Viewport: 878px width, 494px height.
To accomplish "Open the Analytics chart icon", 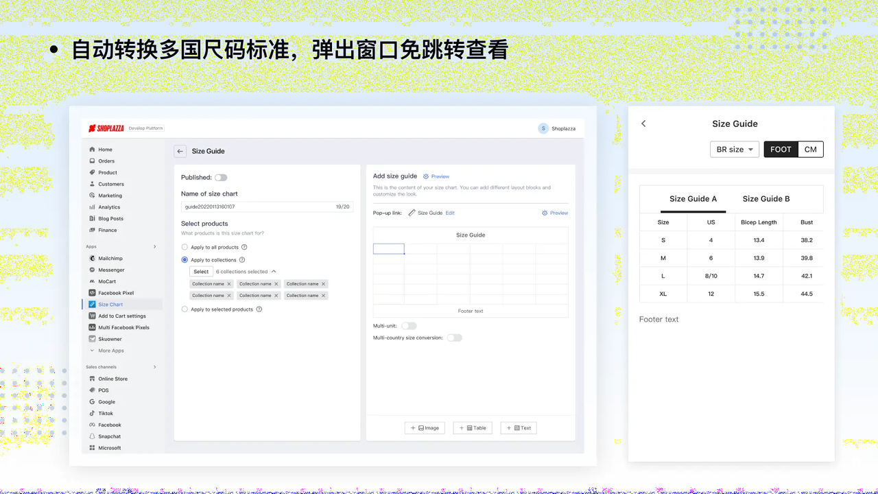I will coord(92,207).
